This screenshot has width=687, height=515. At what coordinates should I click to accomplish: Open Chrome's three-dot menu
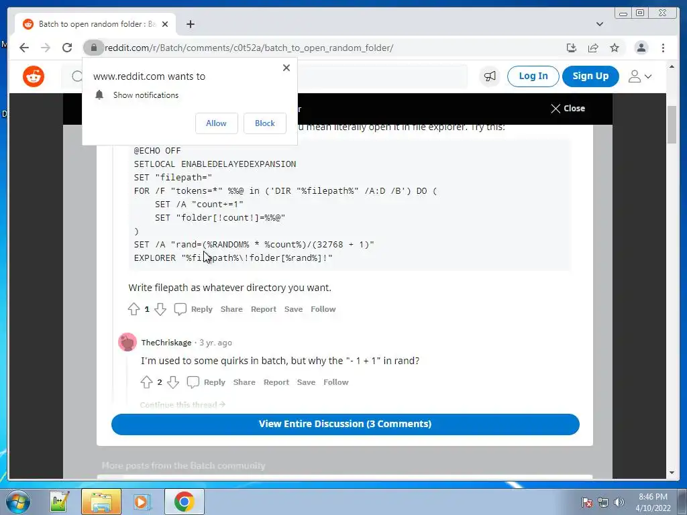pyautogui.click(x=663, y=48)
